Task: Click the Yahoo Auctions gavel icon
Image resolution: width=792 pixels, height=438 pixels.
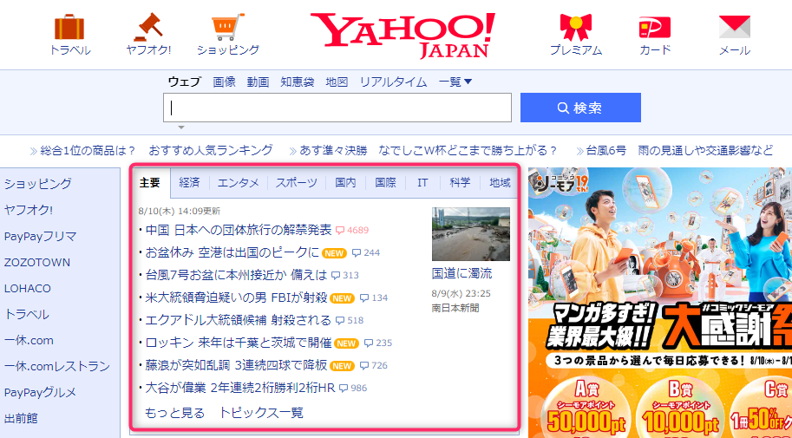Action: [148, 28]
